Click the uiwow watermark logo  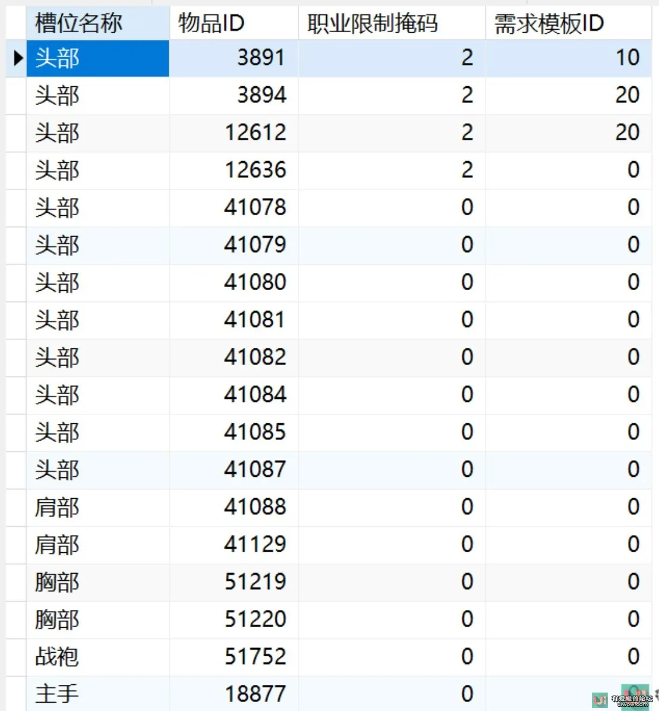pos(624,700)
